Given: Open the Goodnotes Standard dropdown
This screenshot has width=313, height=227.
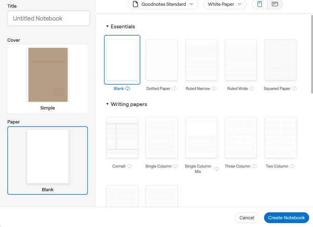Looking at the screenshot, I should click(163, 4).
